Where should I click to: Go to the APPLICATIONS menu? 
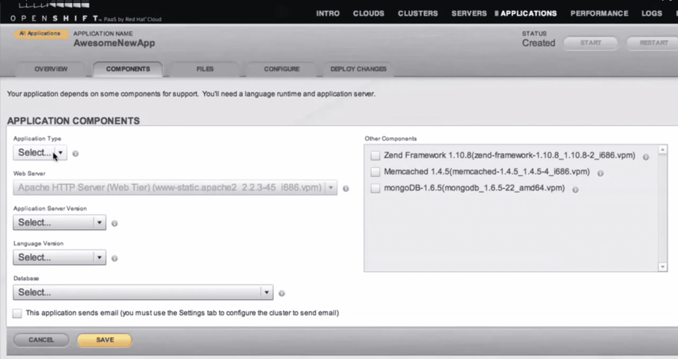click(528, 13)
